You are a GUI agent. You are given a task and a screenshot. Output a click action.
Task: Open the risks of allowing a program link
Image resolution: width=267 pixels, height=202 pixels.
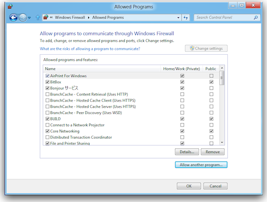90,49
